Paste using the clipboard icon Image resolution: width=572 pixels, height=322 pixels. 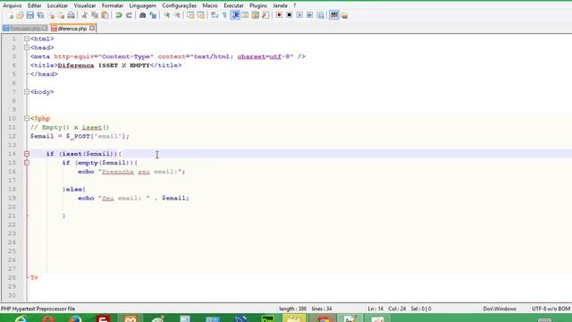pyautogui.click(x=105, y=15)
